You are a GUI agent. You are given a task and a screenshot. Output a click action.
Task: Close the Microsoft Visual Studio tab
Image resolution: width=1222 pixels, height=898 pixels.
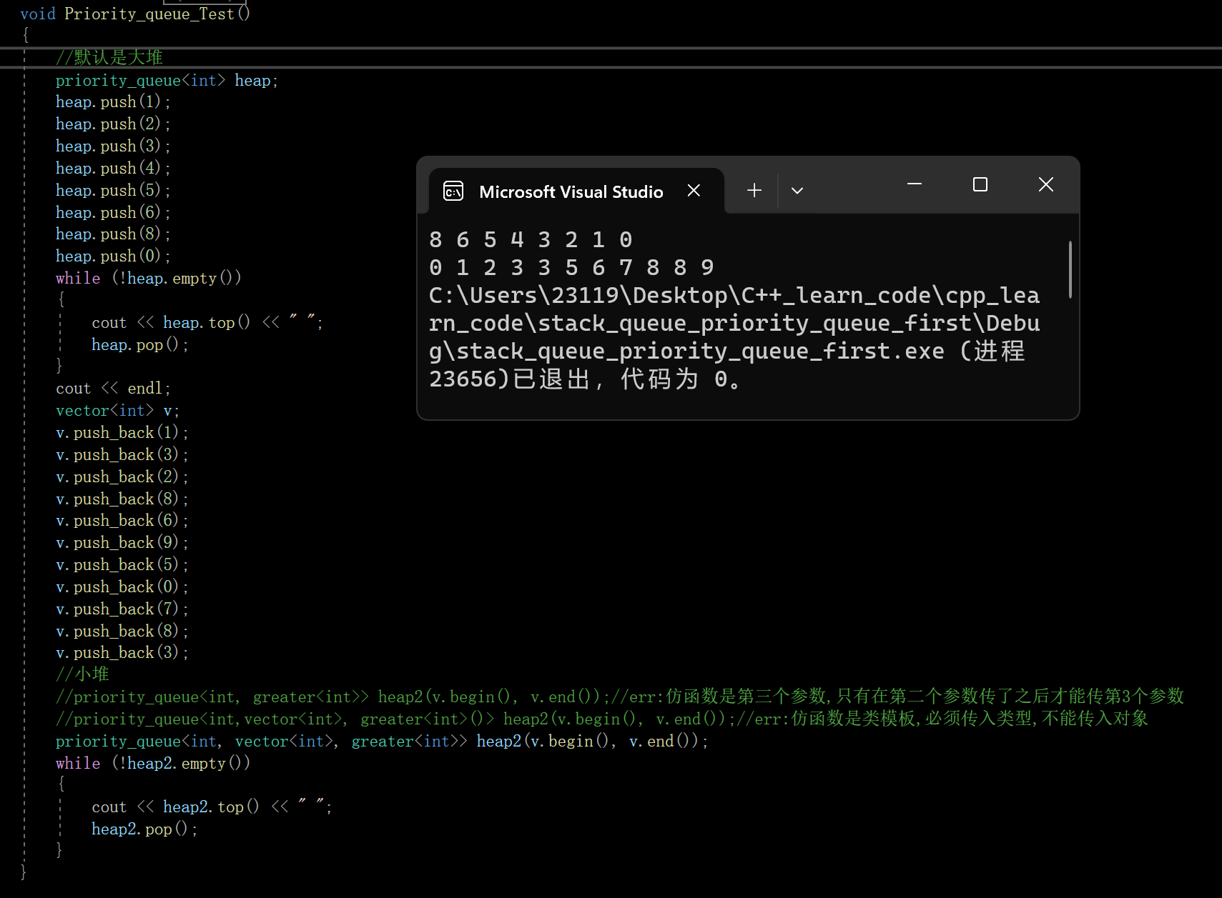pos(694,191)
